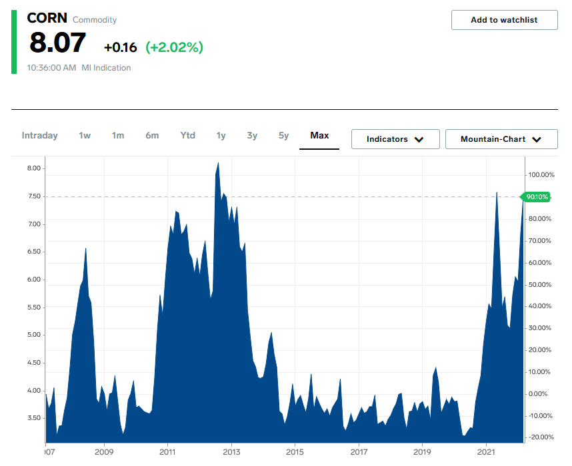Click the 2013 label on the x-axis
This screenshot has width=572, height=466.
(231, 451)
